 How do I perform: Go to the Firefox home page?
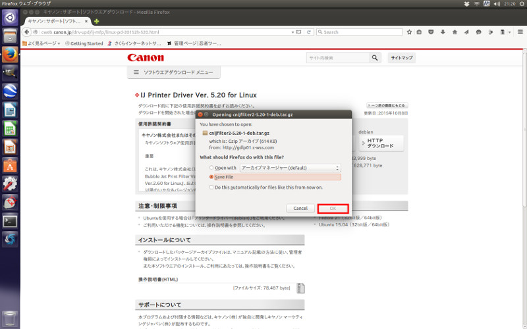(x=455, y=32)
